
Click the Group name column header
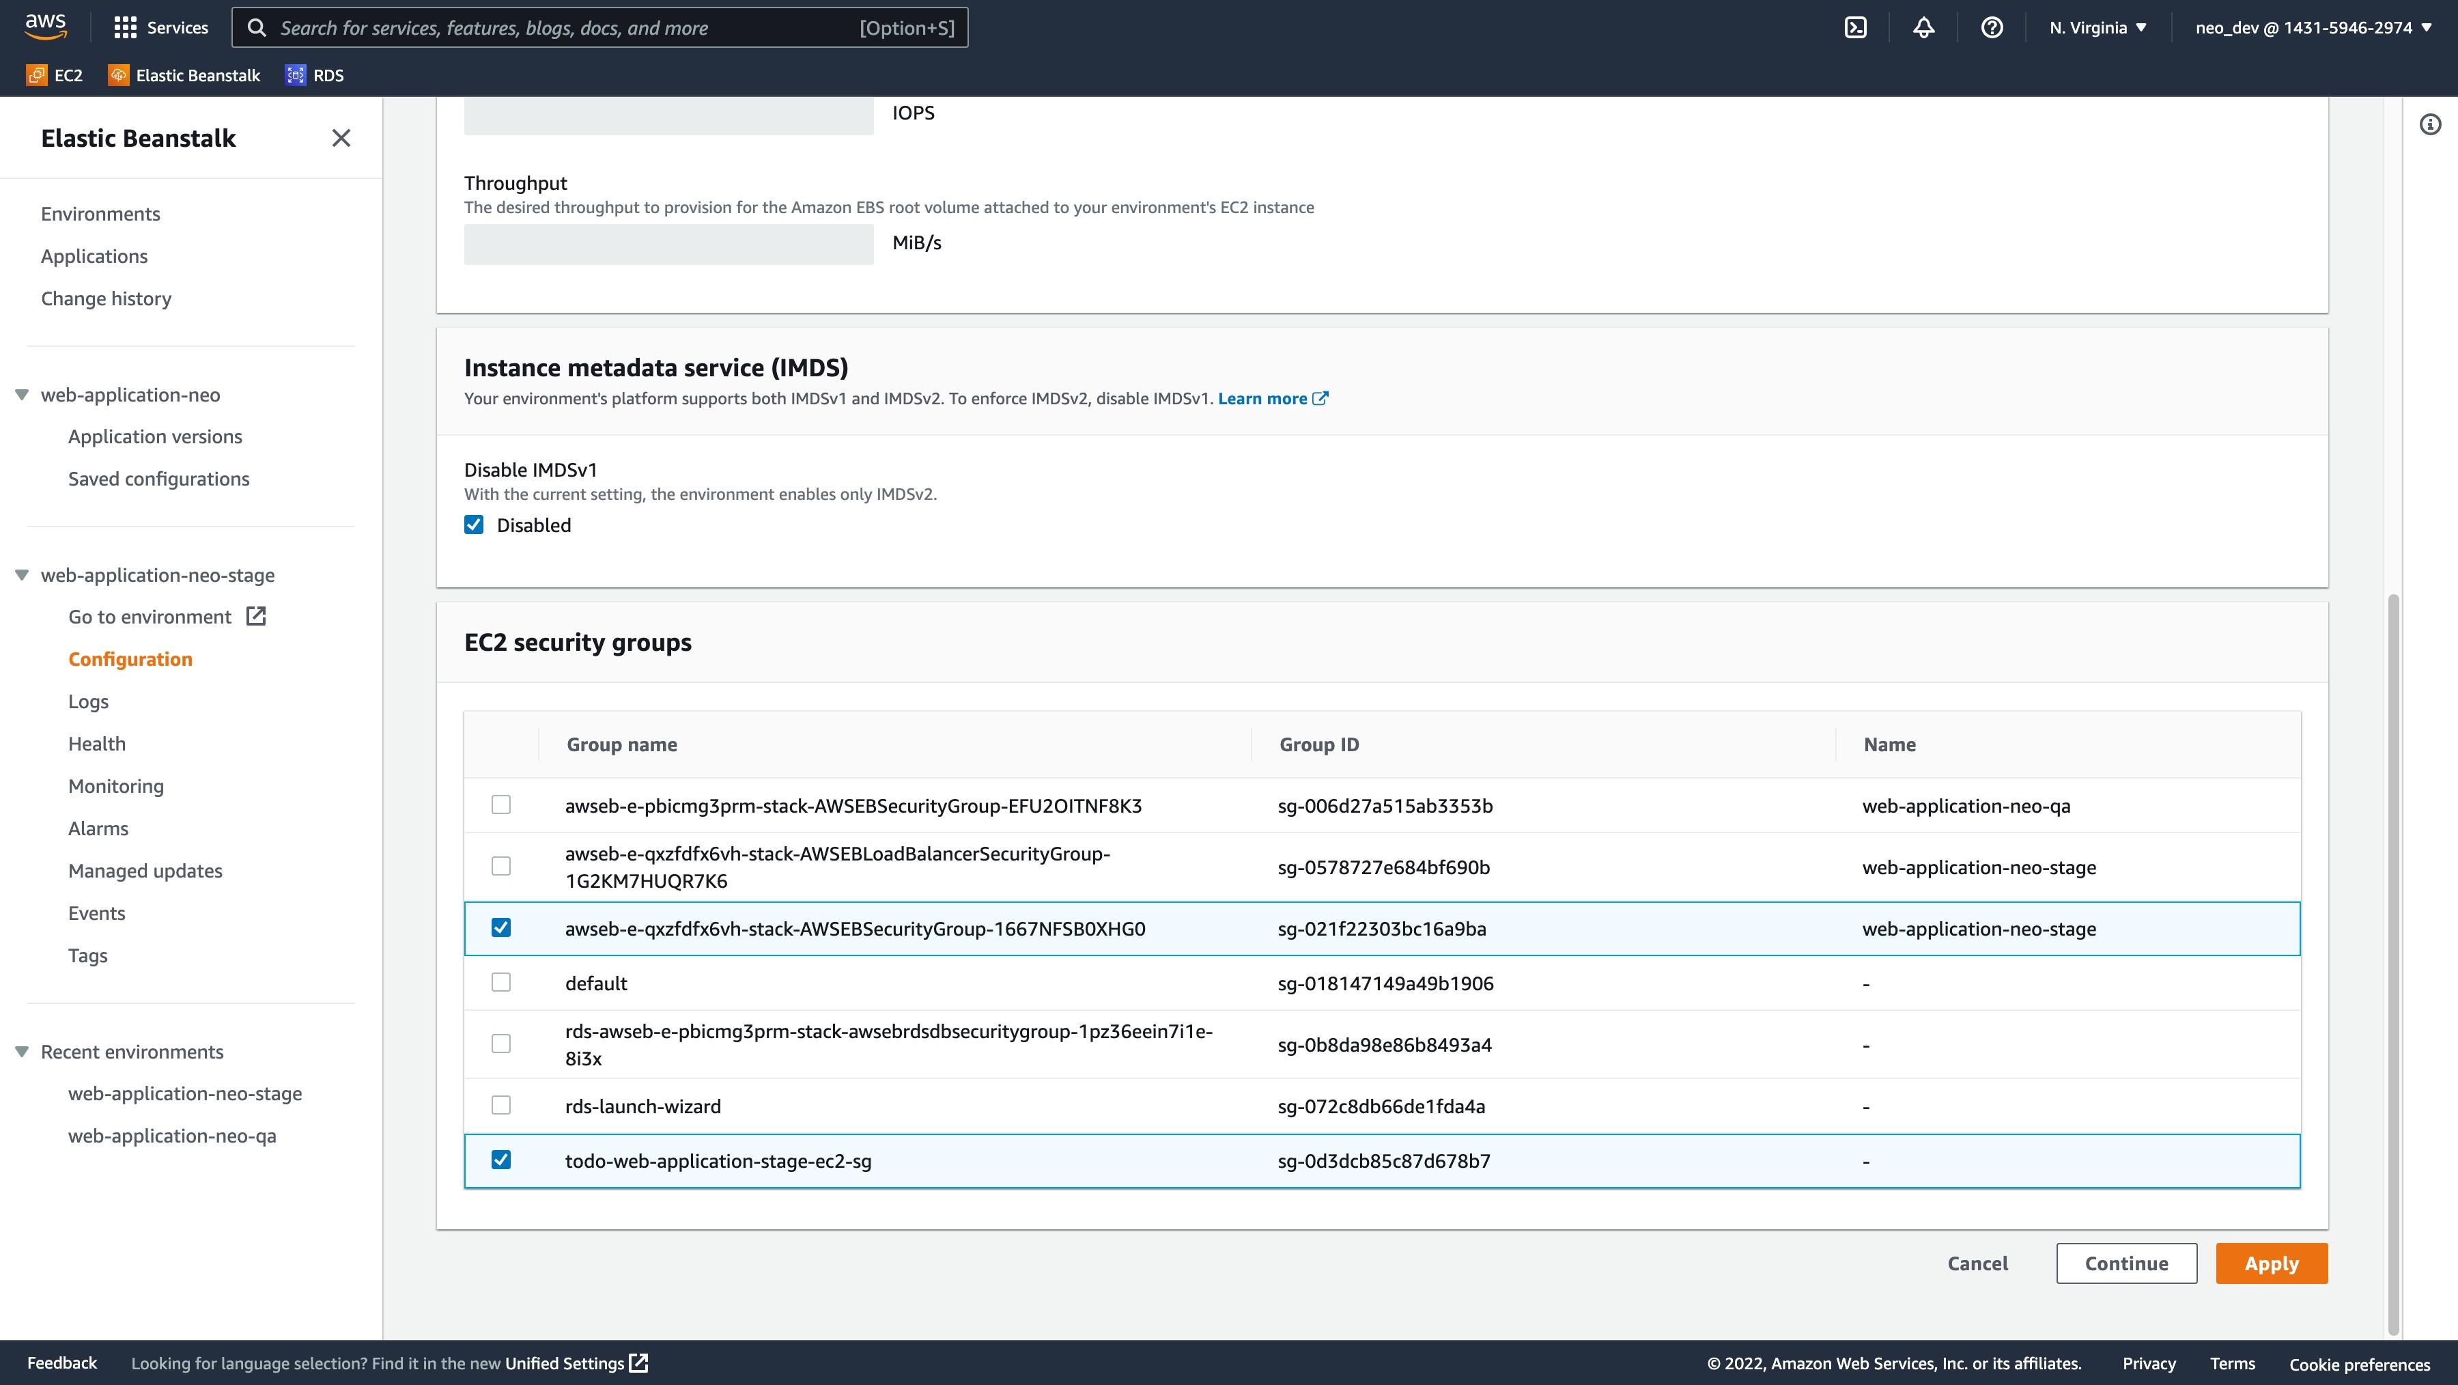pos(621,744)
